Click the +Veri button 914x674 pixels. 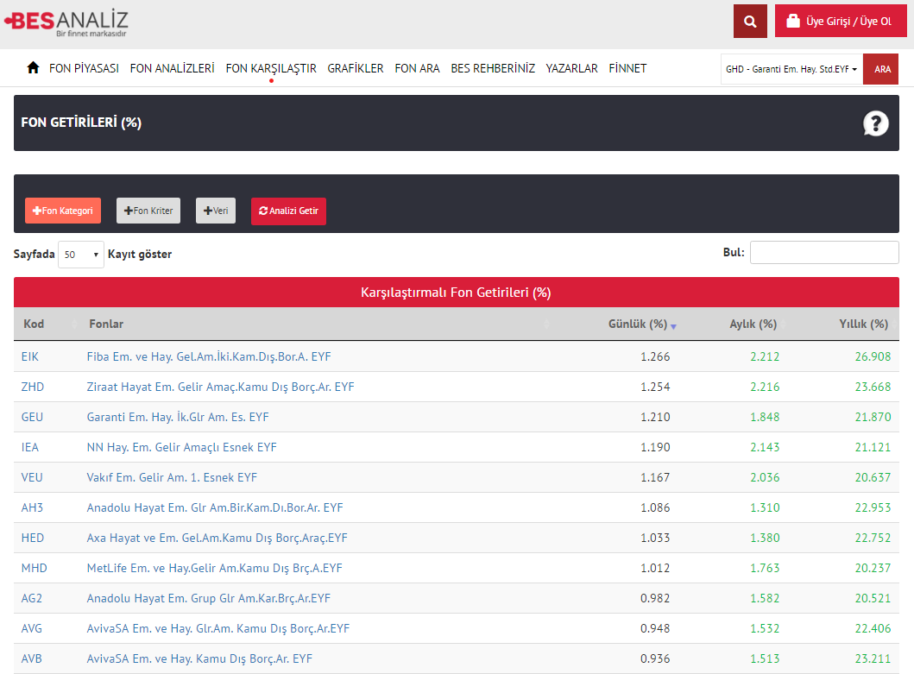216,211
